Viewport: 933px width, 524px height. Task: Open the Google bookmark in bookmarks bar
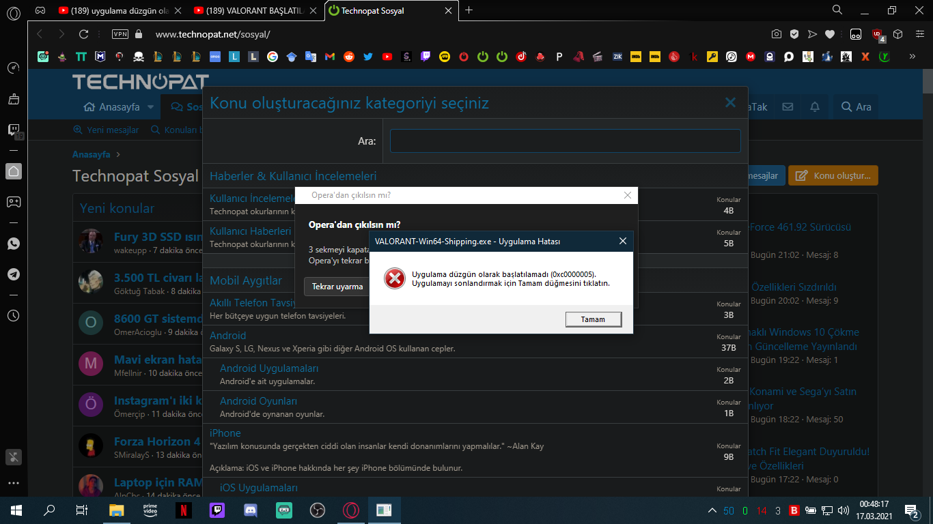point(273,57)
